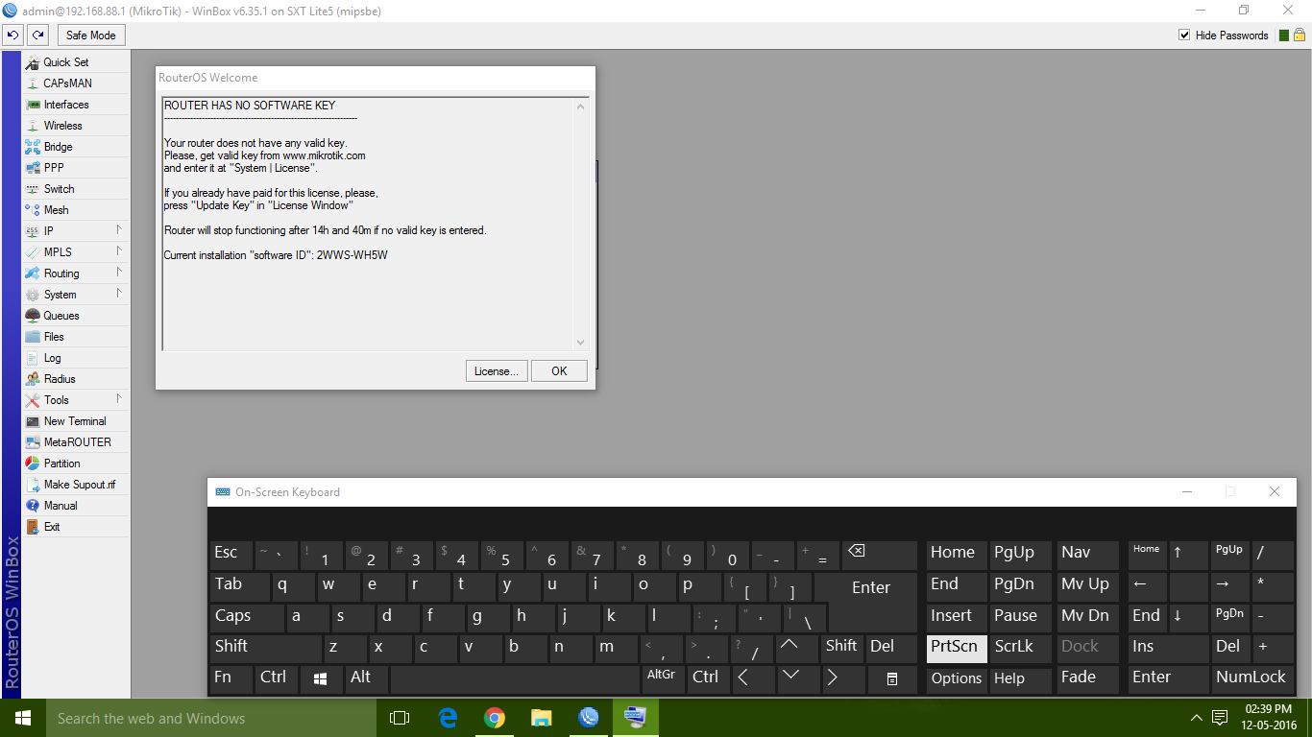Open Quick Set from the sidebar
Viewport: 1312px width, 737px height.
coord(76,62)
